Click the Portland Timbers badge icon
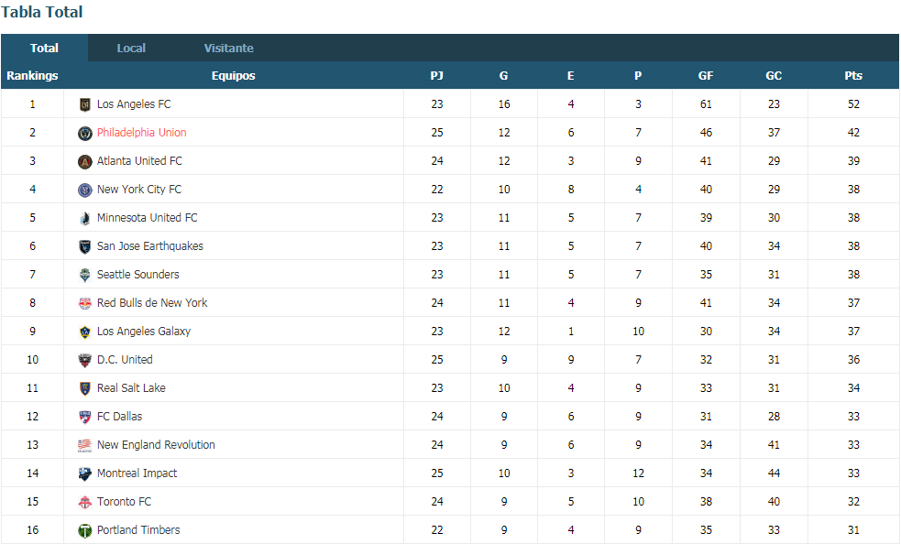Image resolution: width=901 pixels, height=544 pixels. [x=84, y=530]
